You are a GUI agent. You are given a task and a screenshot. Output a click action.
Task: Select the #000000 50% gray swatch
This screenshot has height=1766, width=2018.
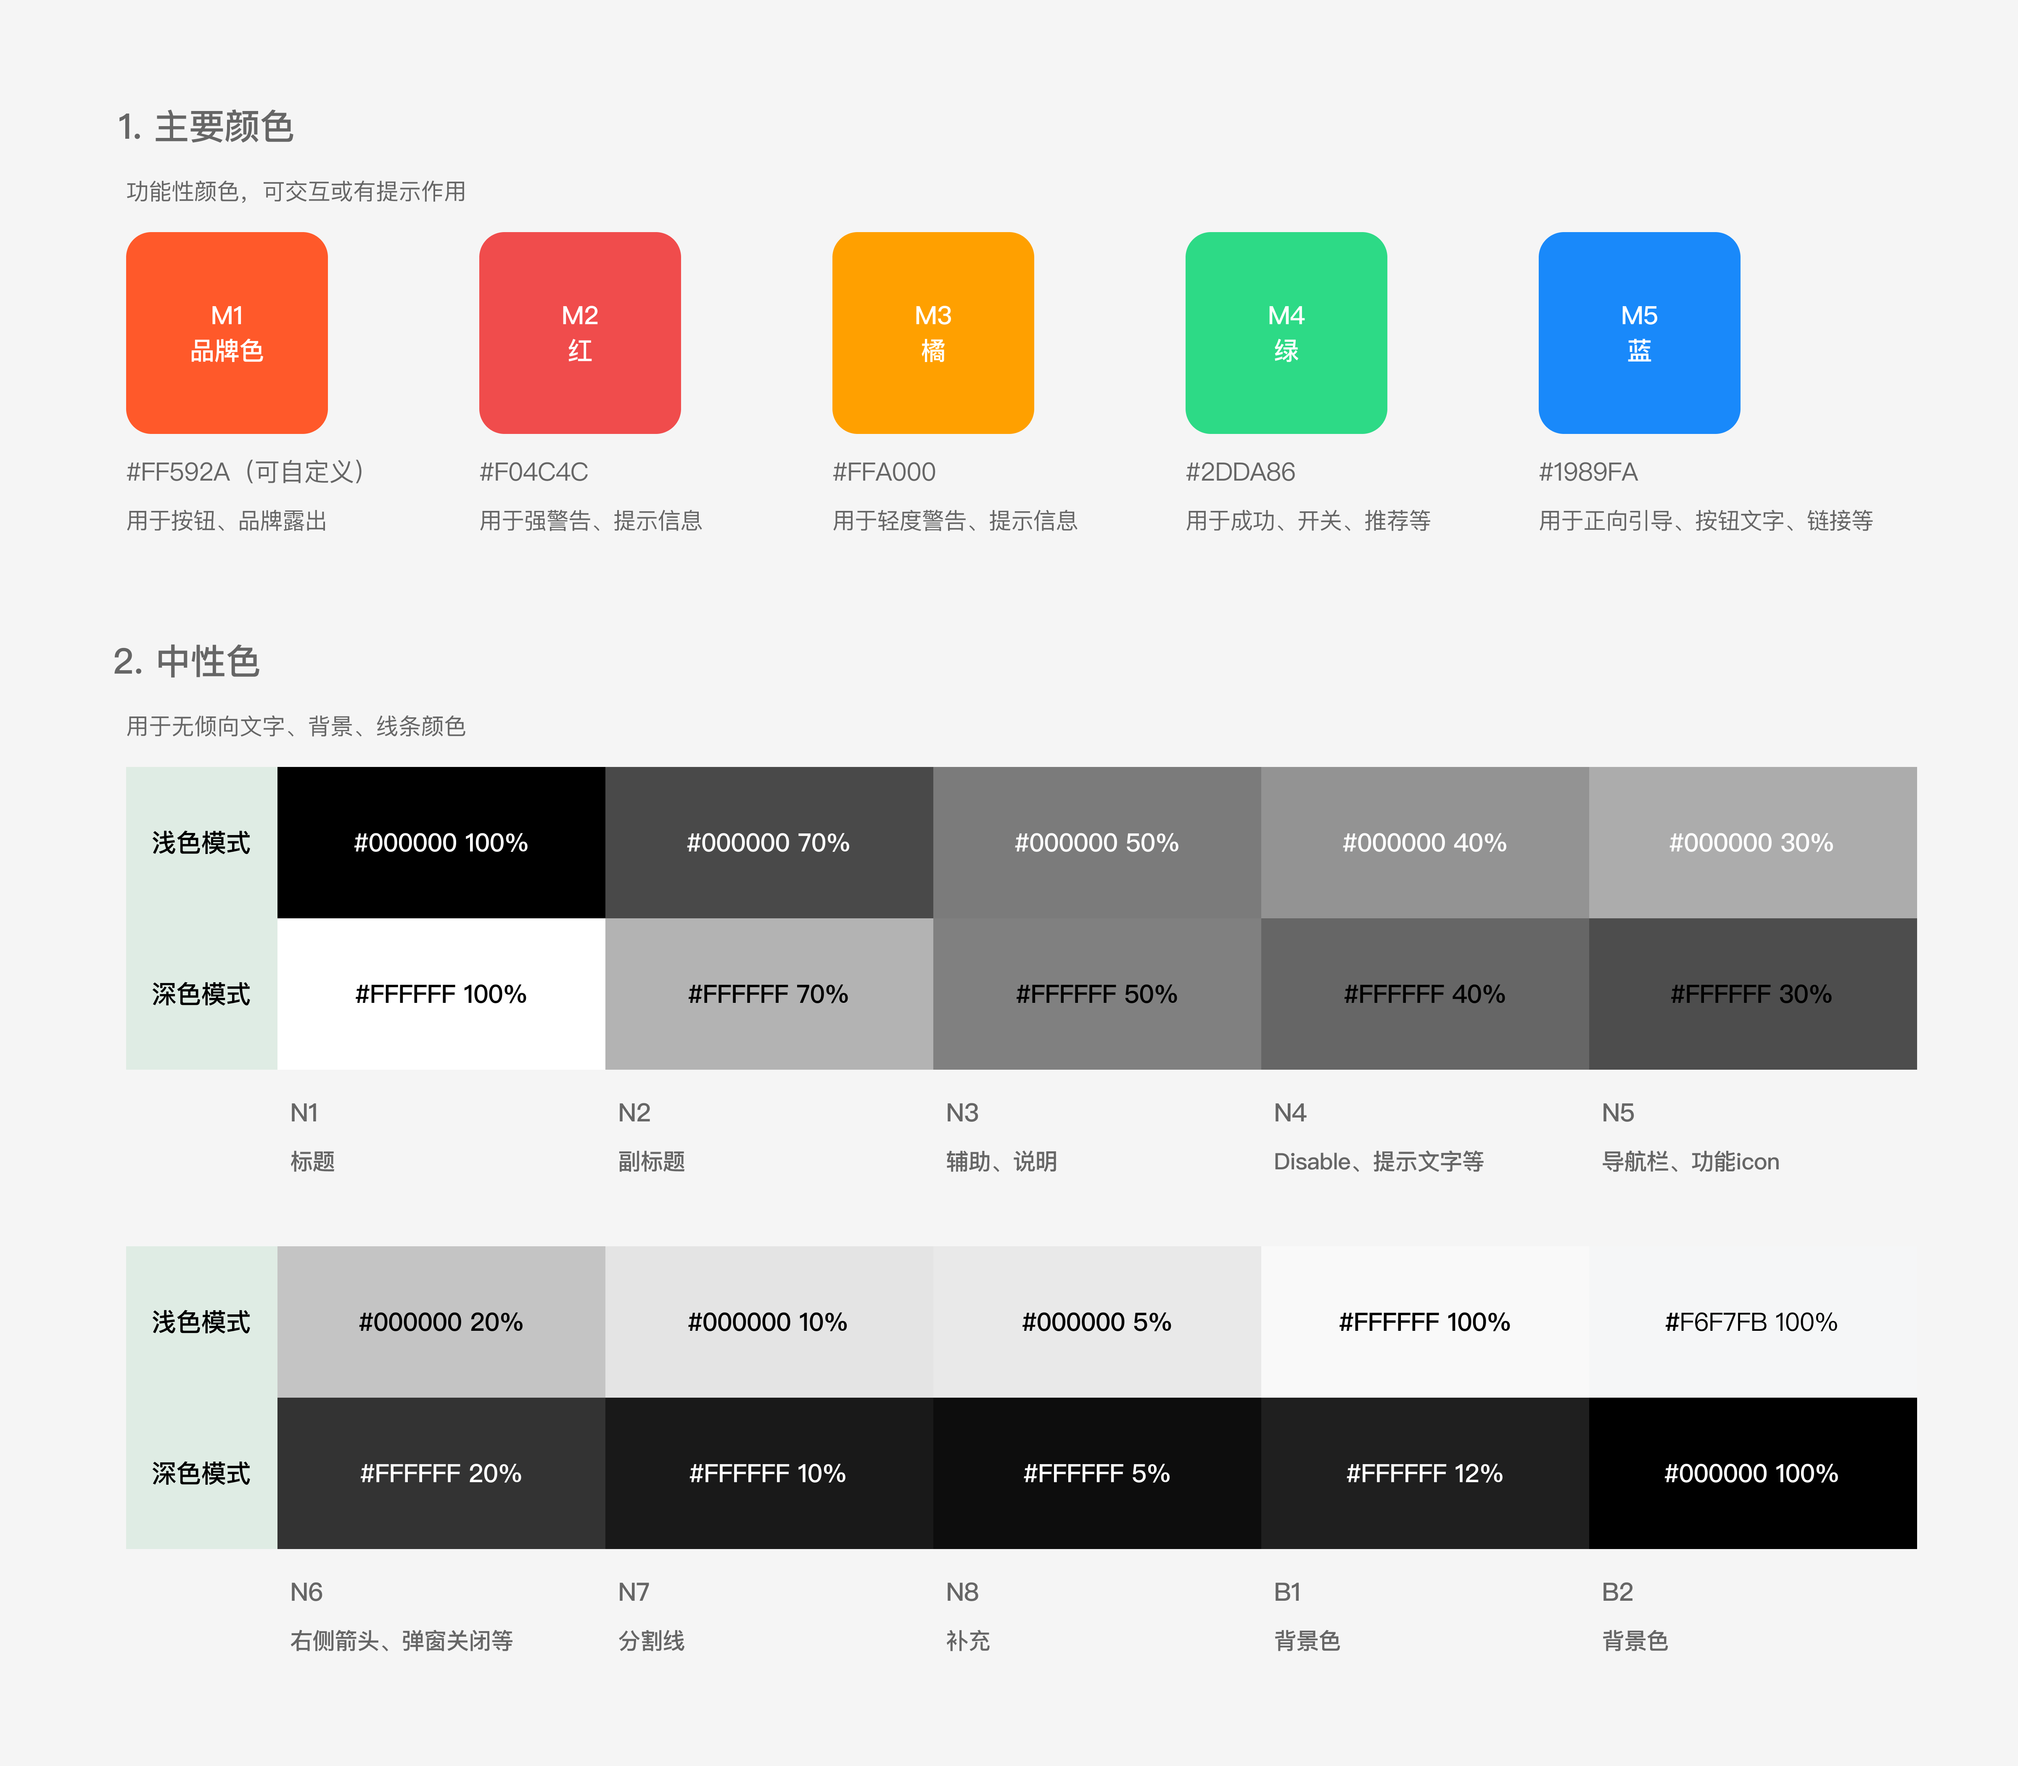[1097, 843]
